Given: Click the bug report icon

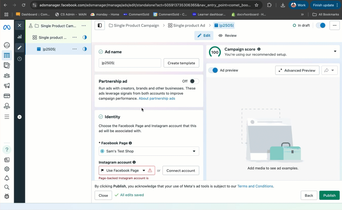Looking at the screenshot, I should coord(7,196).
